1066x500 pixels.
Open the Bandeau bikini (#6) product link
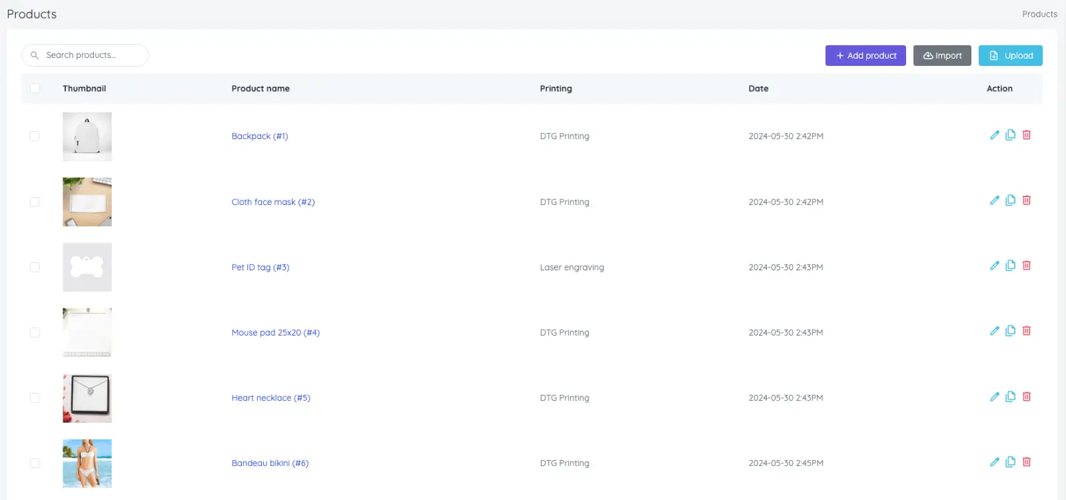(270, 463)
